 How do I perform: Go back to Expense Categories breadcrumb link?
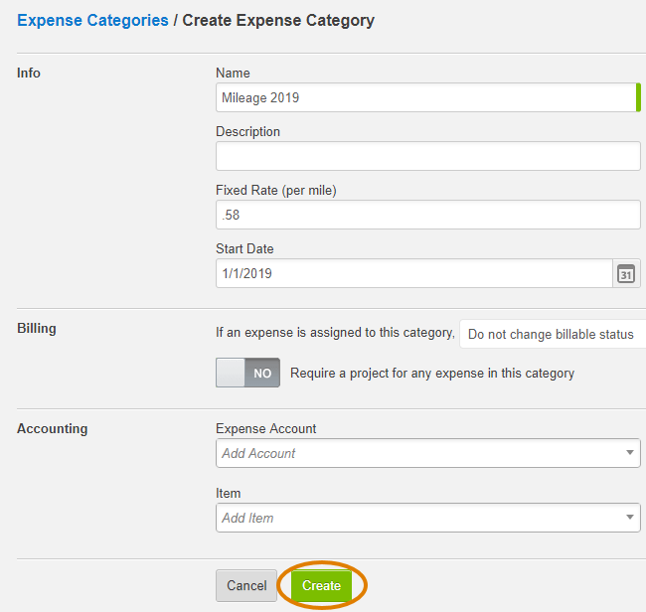click(x=92, y=20)
